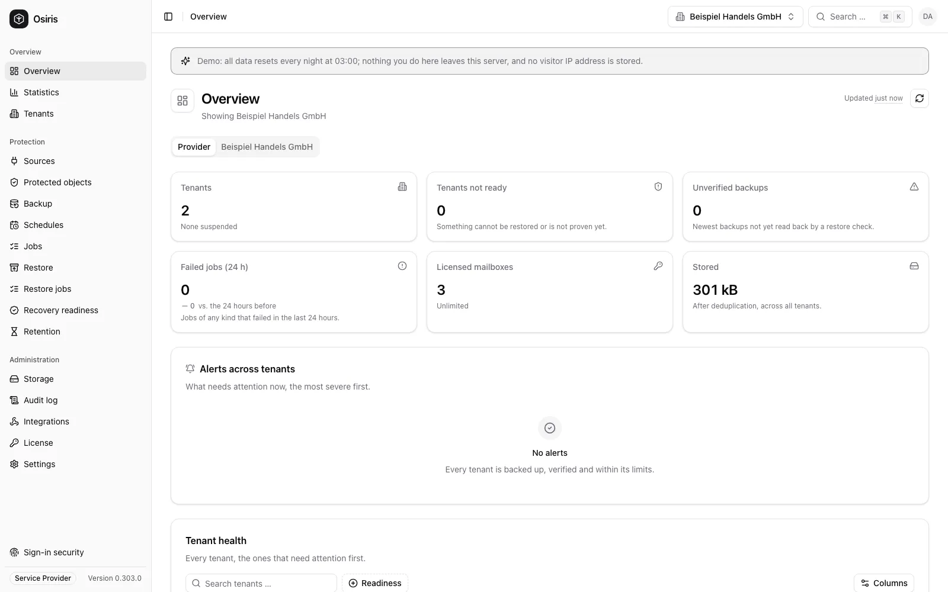Click the key icon in Licensed mailboxes card
This screenshot has width=948, height=592.
(658, 266)
